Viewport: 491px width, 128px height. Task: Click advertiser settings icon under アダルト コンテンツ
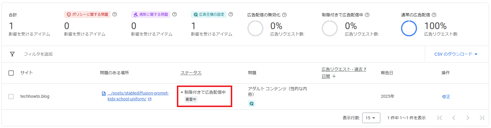251,104
